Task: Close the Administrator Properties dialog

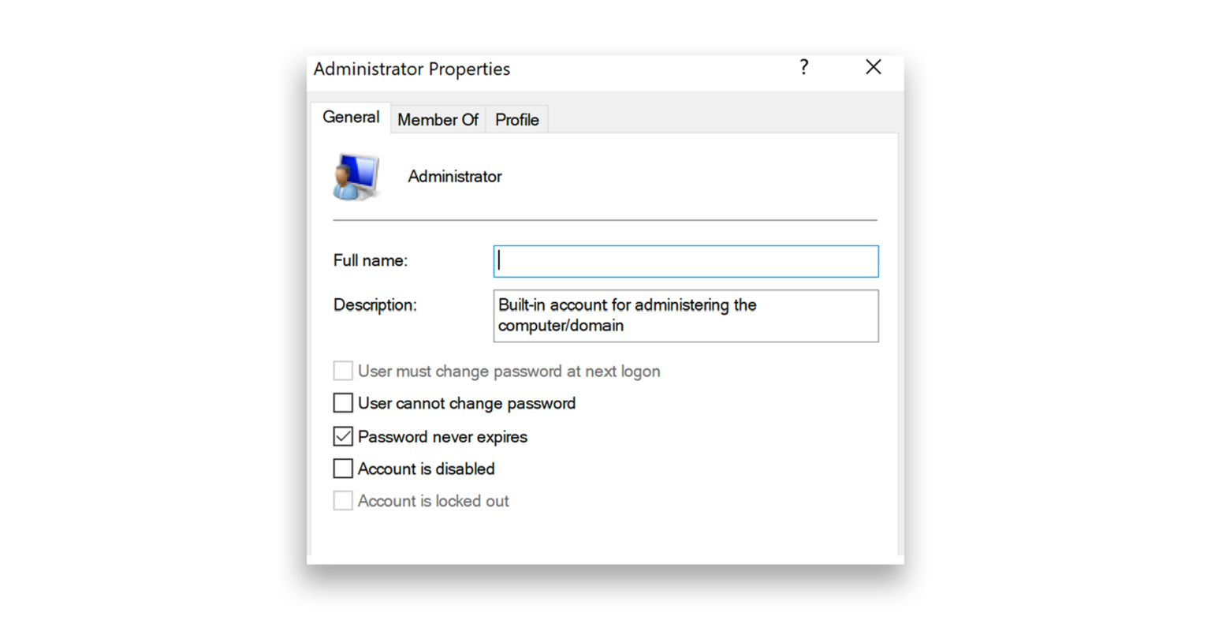Action: click(873, 67)
